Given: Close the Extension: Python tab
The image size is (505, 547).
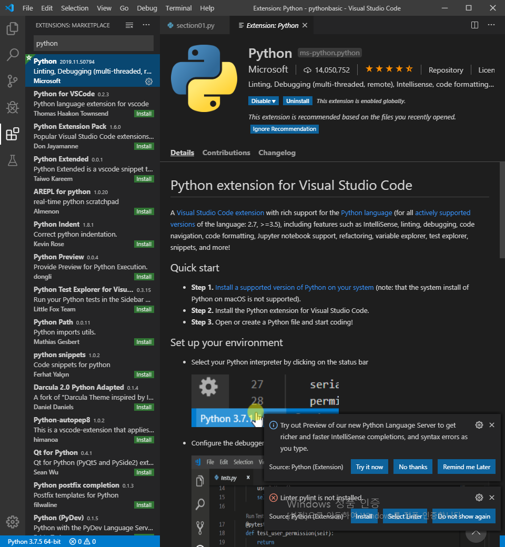Looking at the screenshot, I should 305,25.
